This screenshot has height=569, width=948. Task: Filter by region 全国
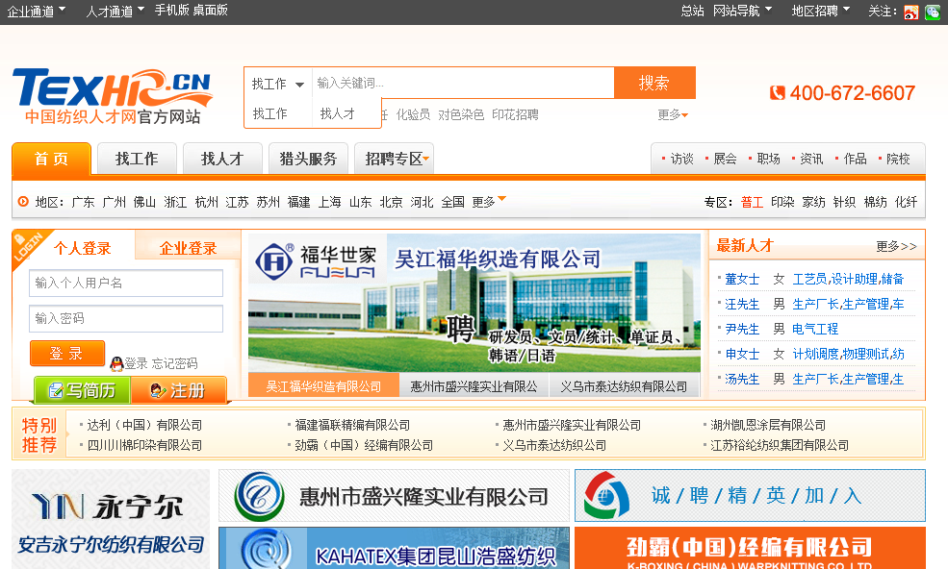(x=453, y=203)
